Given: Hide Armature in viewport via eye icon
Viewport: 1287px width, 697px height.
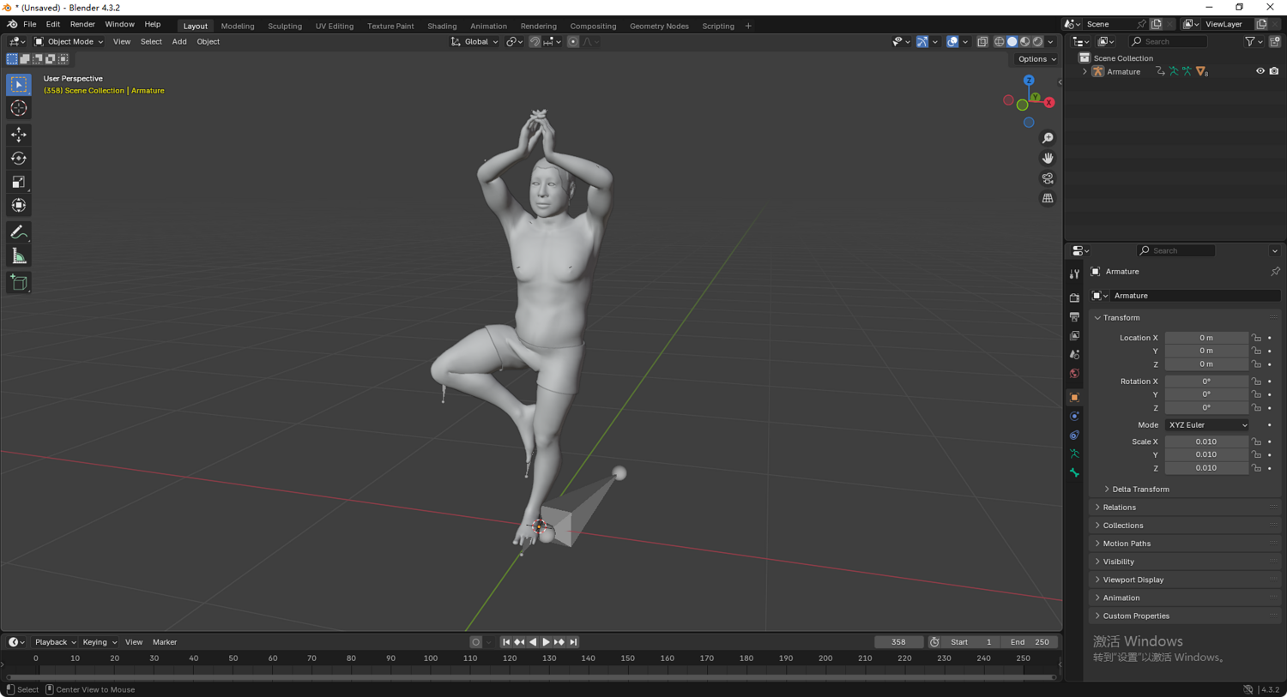Looking at the screenshot, I should tap(1260, 71).
